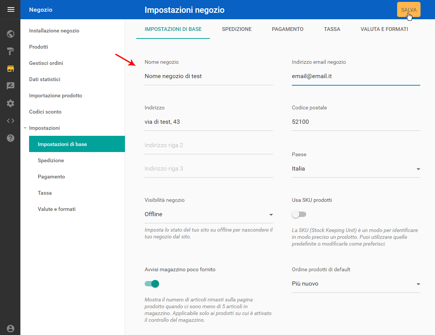Open the code brackets icon
The width and height of the screenshot is (435, 335).
pyautogui.click(x=11, y=121)
